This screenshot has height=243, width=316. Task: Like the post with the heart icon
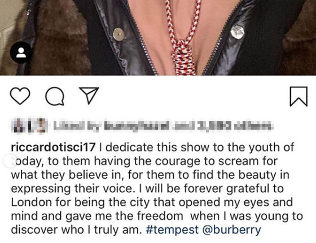click(20, 96)
